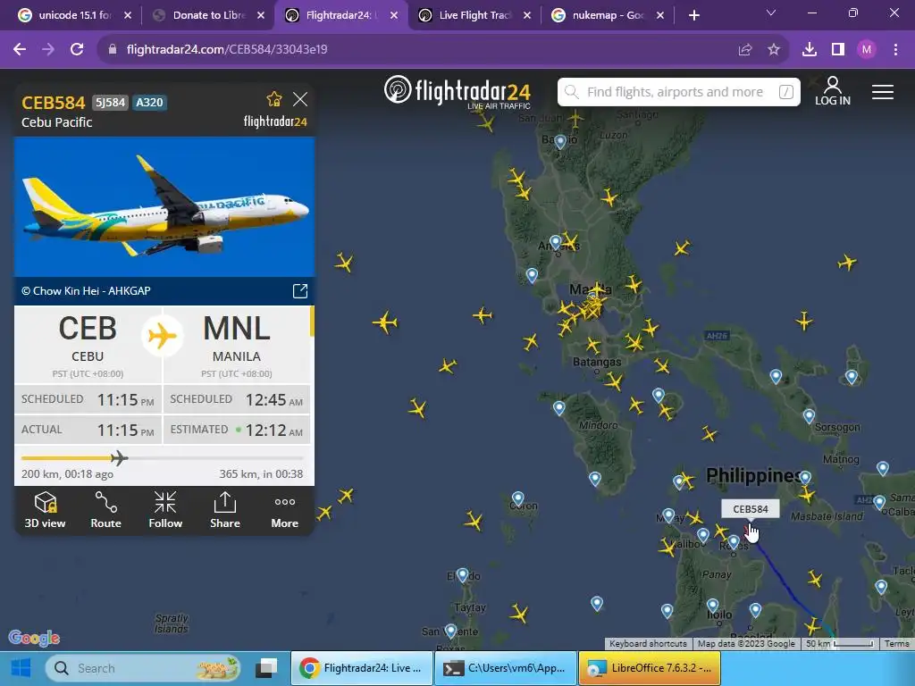The image size is (915, 686).
Task: Click the El Nido airport pin
Action: tap(463, 575)
